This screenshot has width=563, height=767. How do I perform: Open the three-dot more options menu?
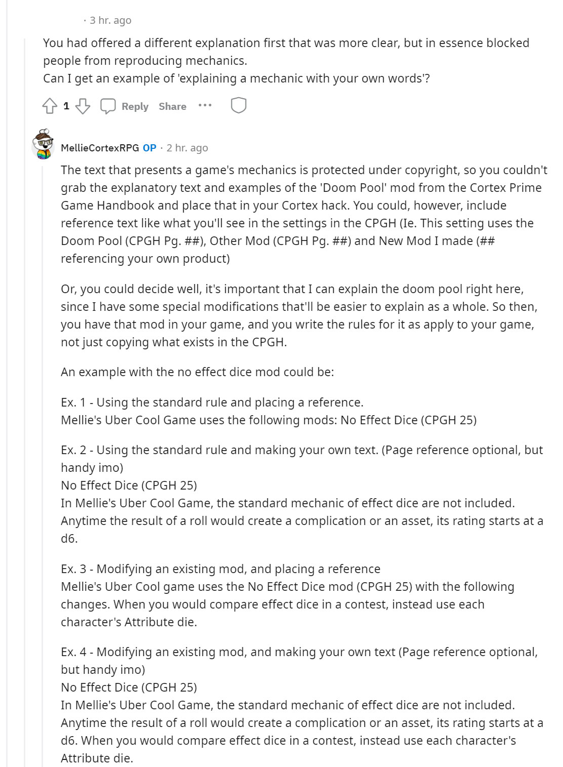[205, 105]
